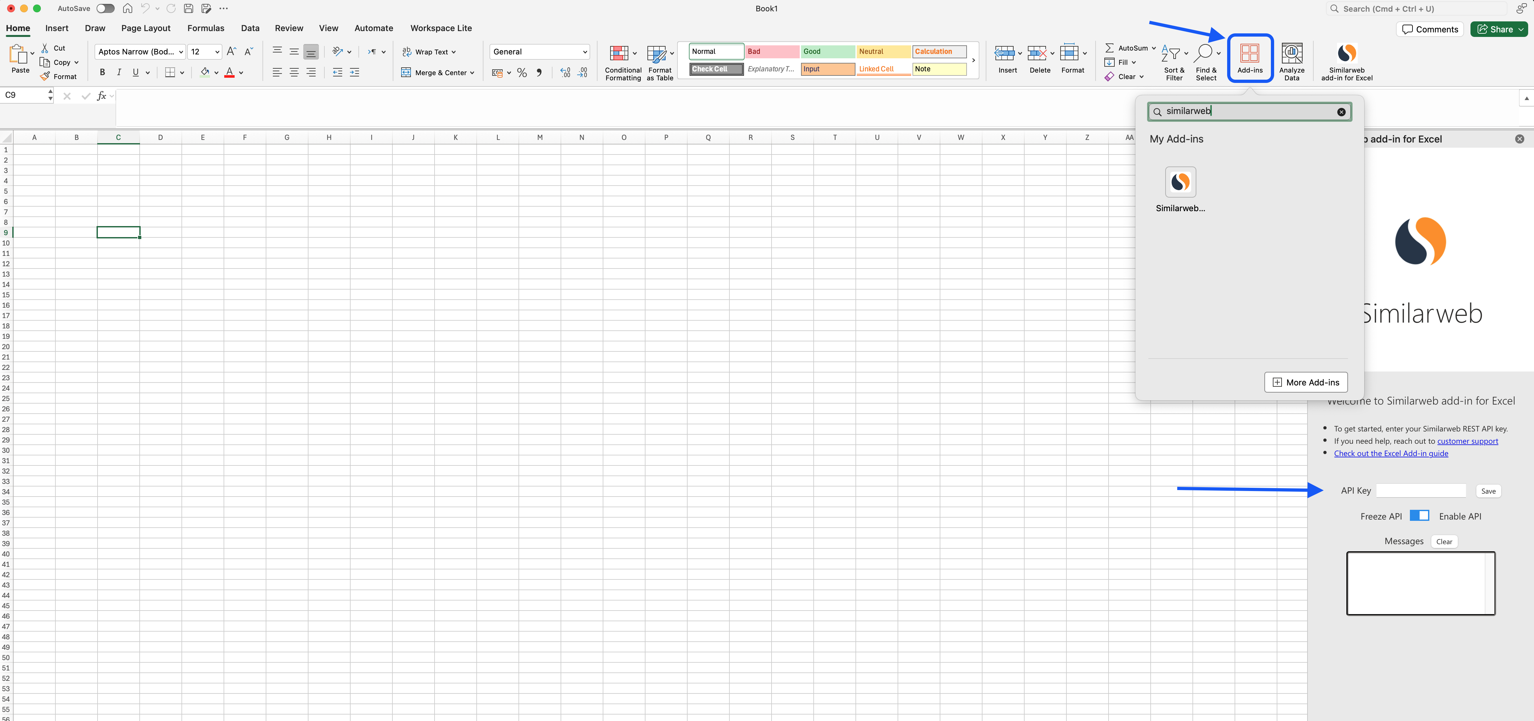Click the Format painter brush icon
This screenshot has width=1534, height=721.
tap(45, 76)
